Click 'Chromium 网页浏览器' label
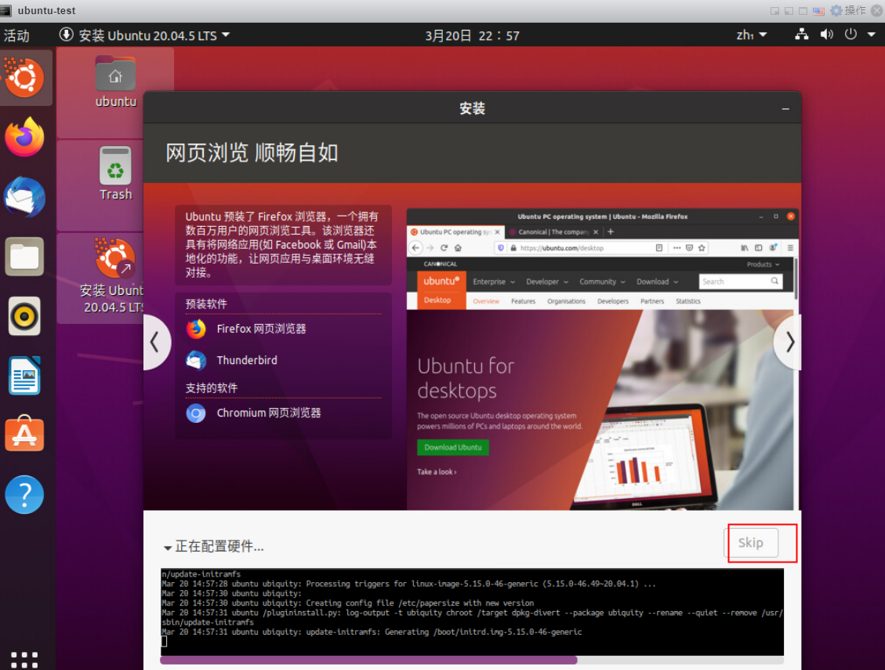The width and height of the screenshot is (885, 670). 269,413
